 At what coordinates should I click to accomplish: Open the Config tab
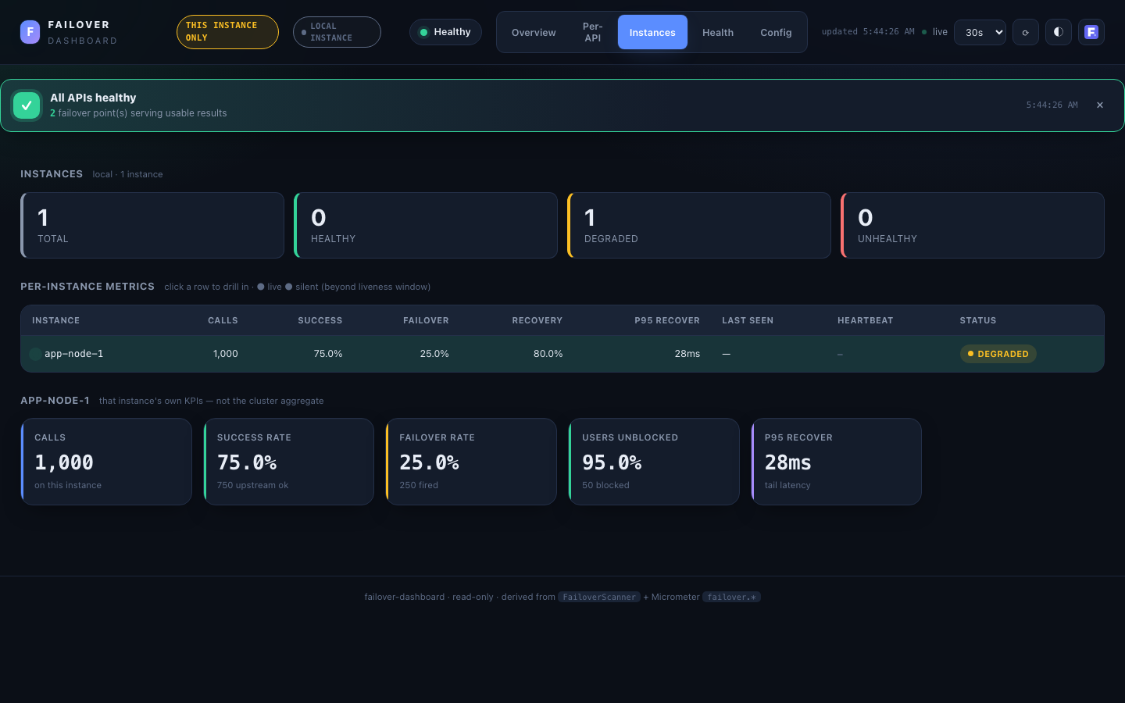(776, 32)
